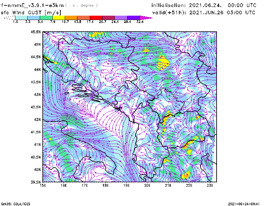Click the '03:00 UTC' valid time
Viewport: 267px width, 206px height.
click(x=241, y=12)
